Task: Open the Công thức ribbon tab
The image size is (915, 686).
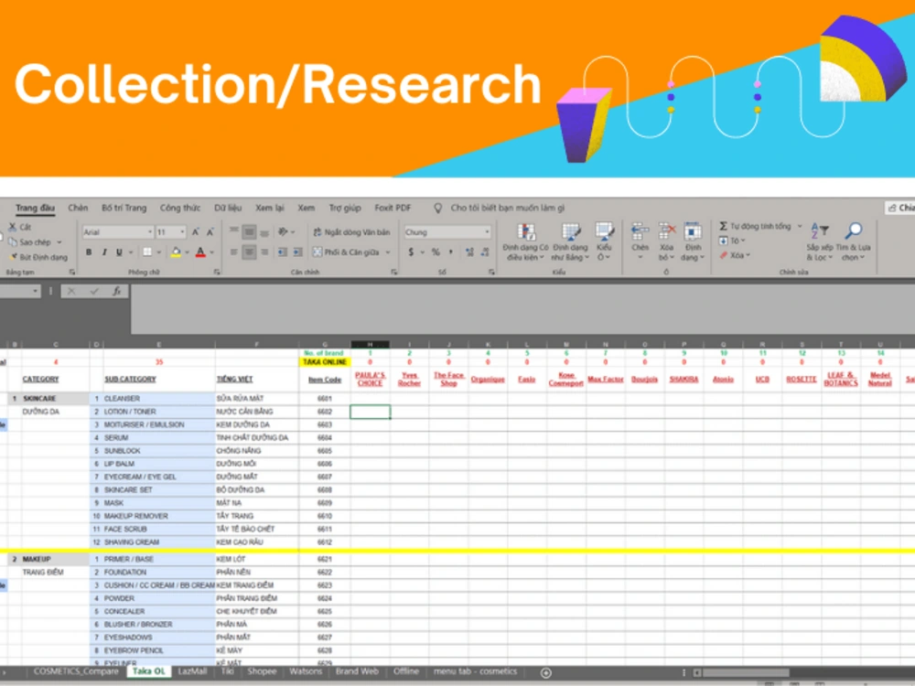Action: (x=179, y=208)
